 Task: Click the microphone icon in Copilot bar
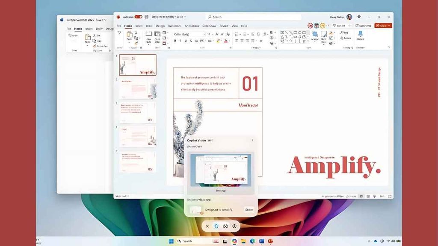point(216,226)
